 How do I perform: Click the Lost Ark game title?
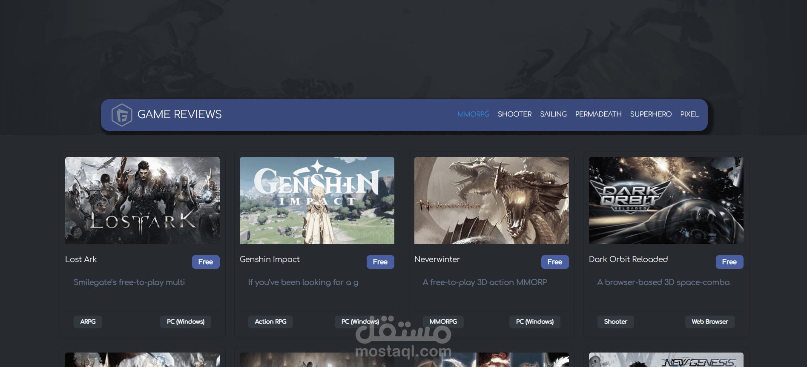click(81, 259)
